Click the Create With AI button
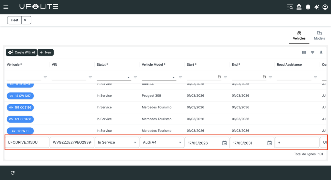The image size is (331, 180). tap(21, 52)
